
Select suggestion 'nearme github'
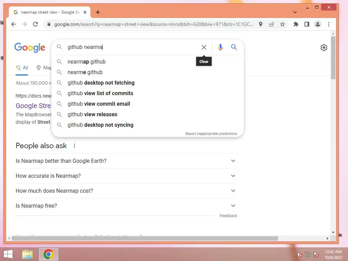click(147, 72)
